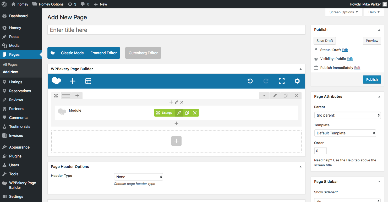This screenshot has width=388, height=202.
Task: Click Add Element plus icon in toolbar
Action: point(73,81)
